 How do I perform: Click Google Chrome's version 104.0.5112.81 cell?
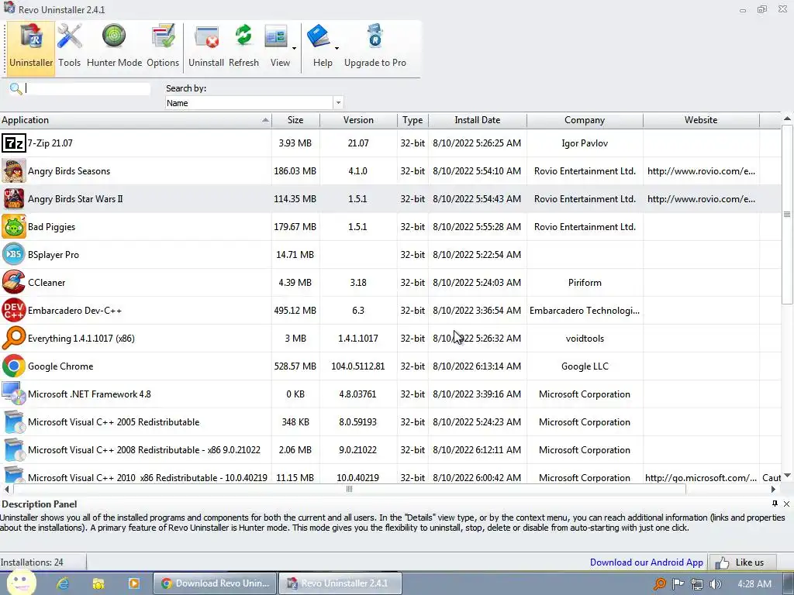pyautogui.click(x=358, y=366)
